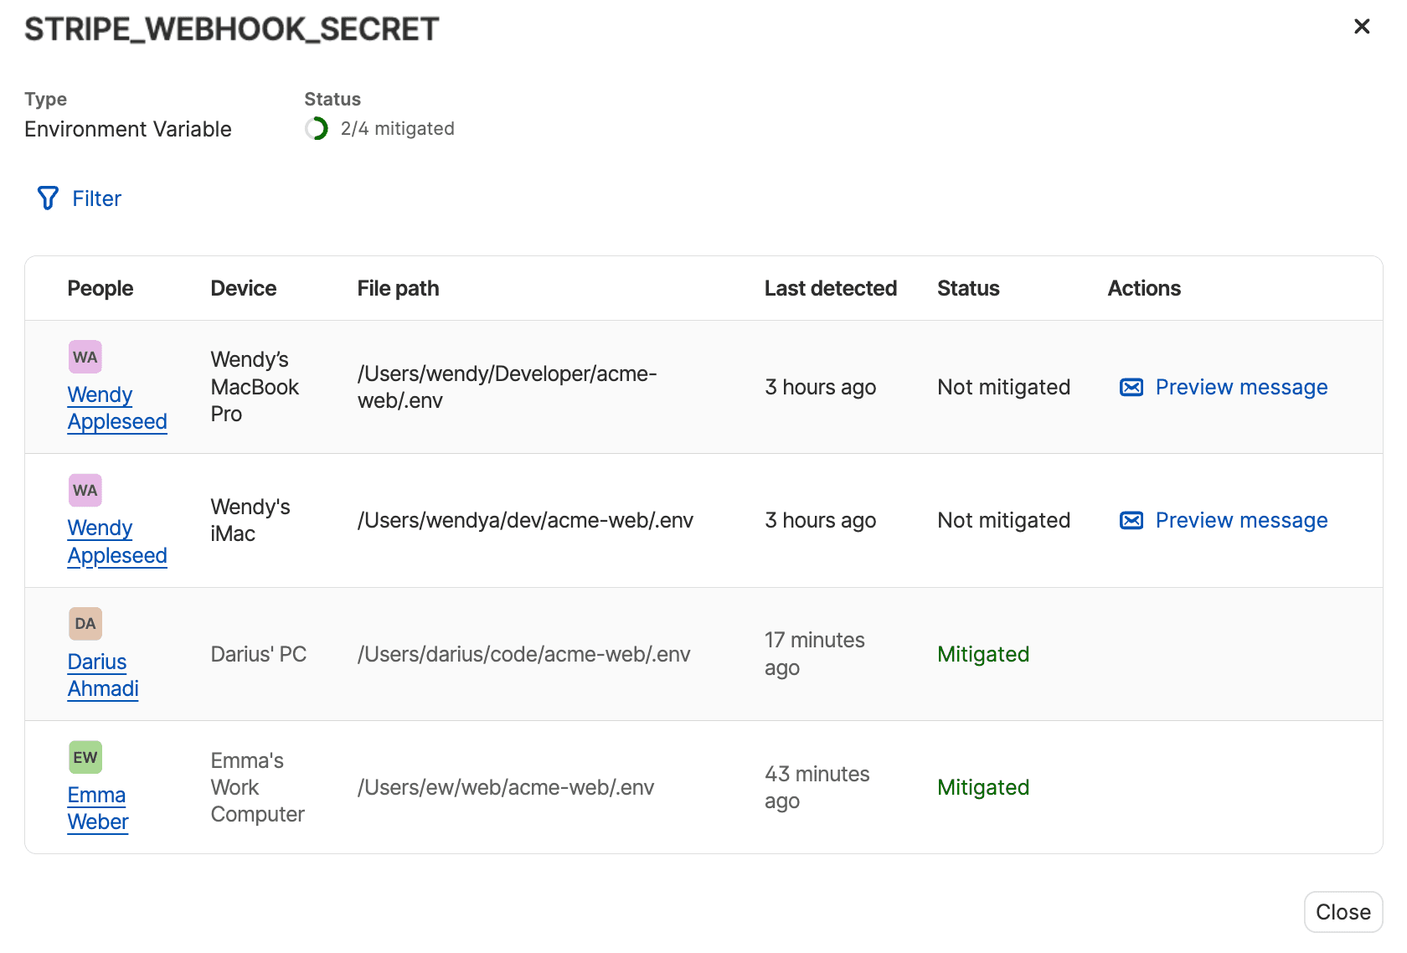Click the Environment Variable type value
This screenshot has height=953, width=1407.
pos(128,129)
